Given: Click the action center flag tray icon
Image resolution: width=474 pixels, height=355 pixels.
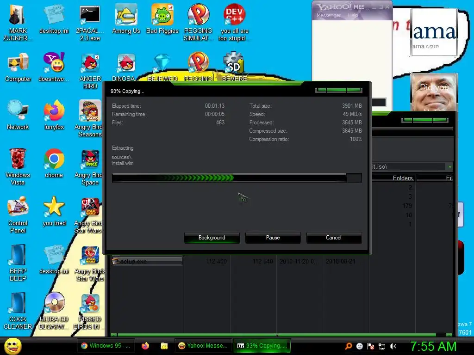Looking at the screenshot, I should pyautogui.click(x=371, y=346).
